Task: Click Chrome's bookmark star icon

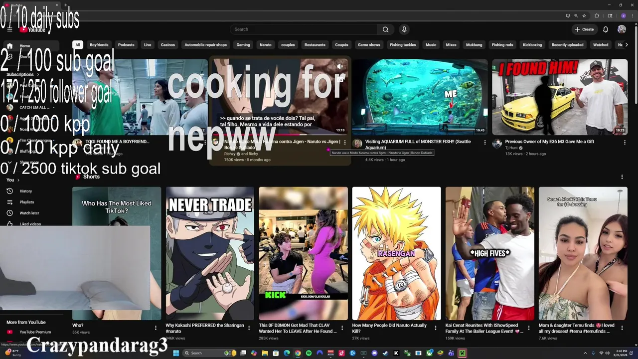Action: tap(584, 15)
